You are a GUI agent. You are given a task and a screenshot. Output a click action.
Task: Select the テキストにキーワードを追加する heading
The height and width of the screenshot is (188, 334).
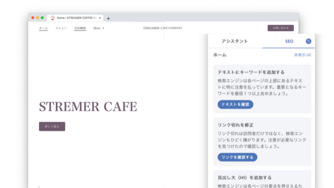[x=251, y=72]
